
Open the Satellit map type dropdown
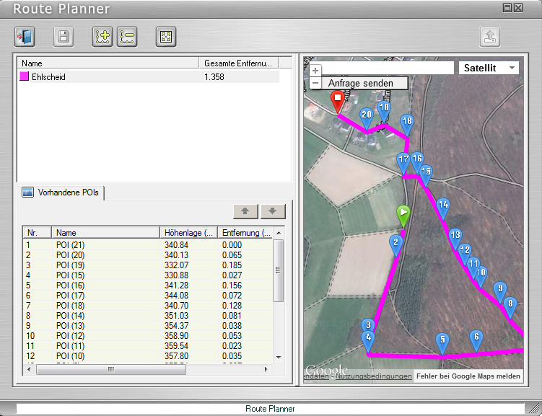[489, 68]
